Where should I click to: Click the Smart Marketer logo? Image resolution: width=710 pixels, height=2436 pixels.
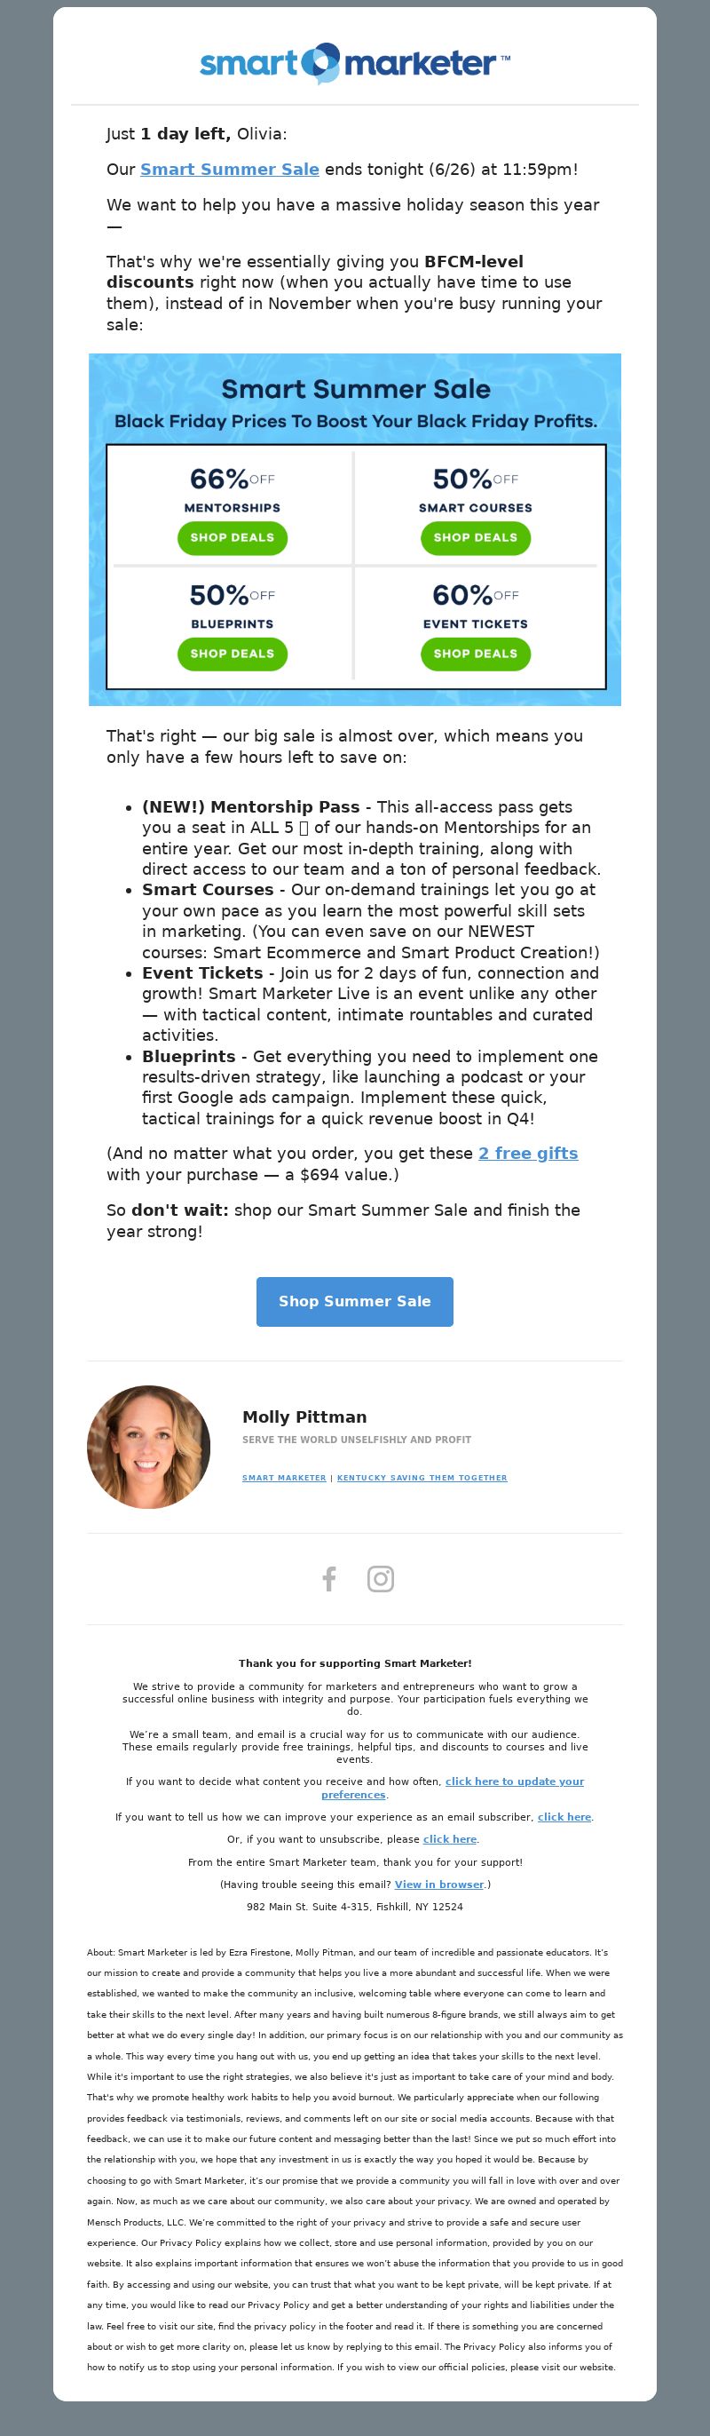[354, 63]
